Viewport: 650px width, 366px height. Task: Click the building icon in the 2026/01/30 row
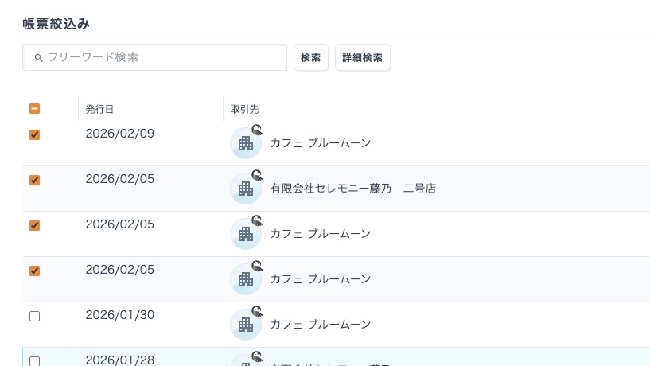tap(245, 325)
